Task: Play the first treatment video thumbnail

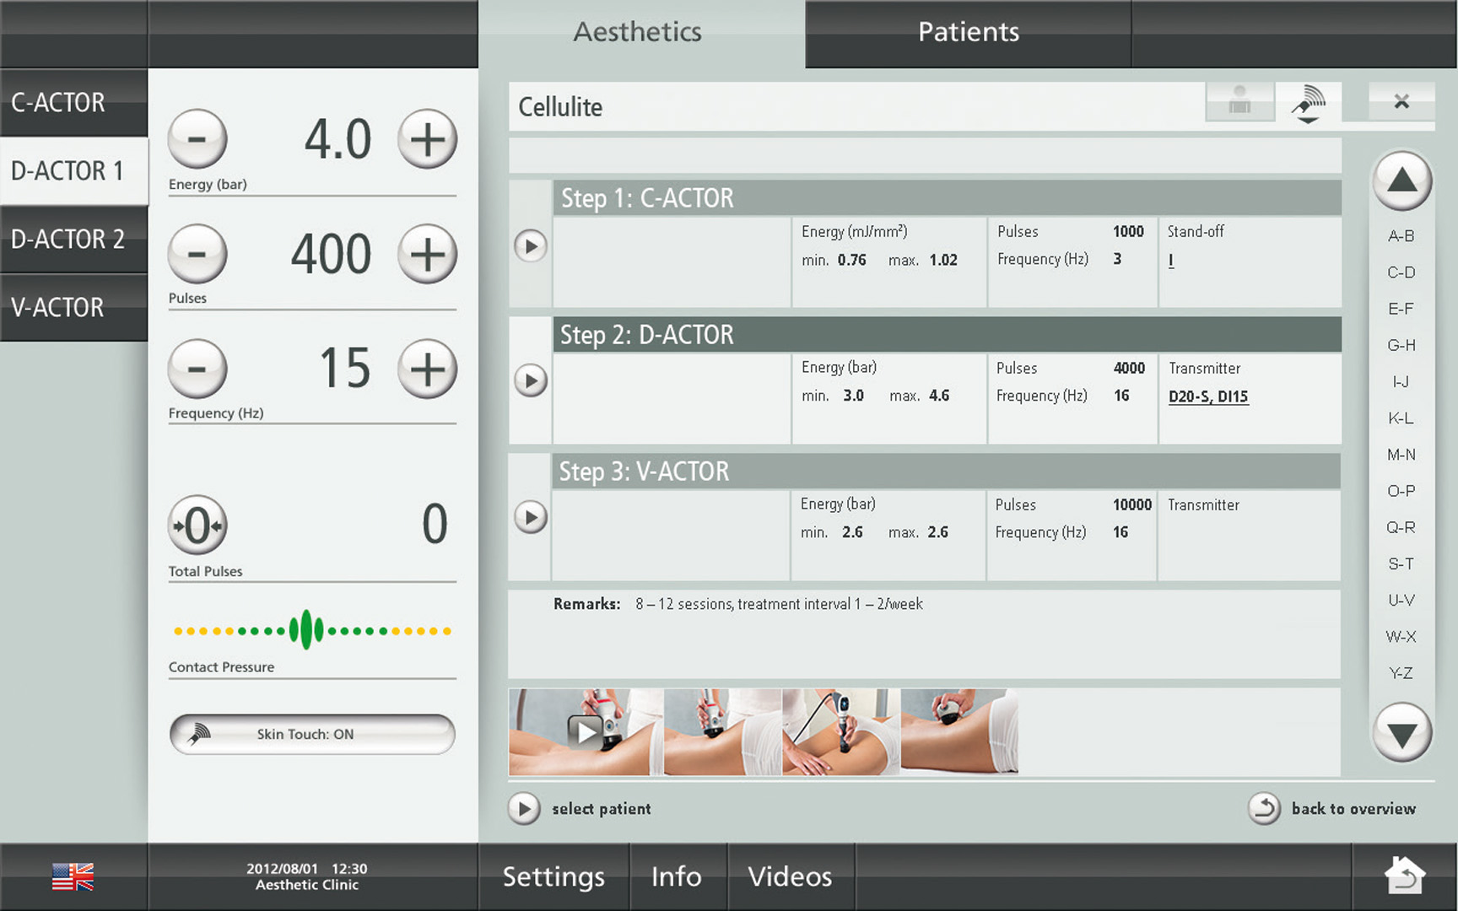Action: [x=585, y=731]
